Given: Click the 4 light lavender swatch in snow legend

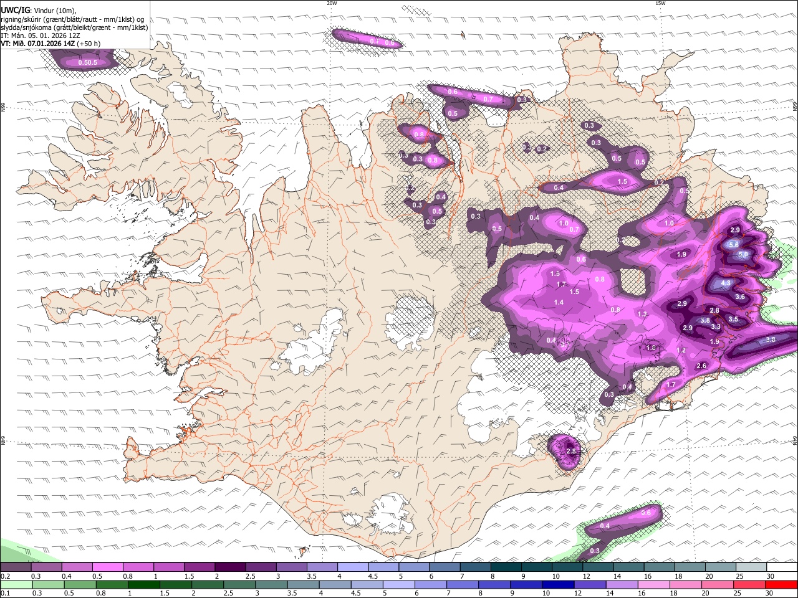Looking at the screenshot, I should tap(352, 567).
